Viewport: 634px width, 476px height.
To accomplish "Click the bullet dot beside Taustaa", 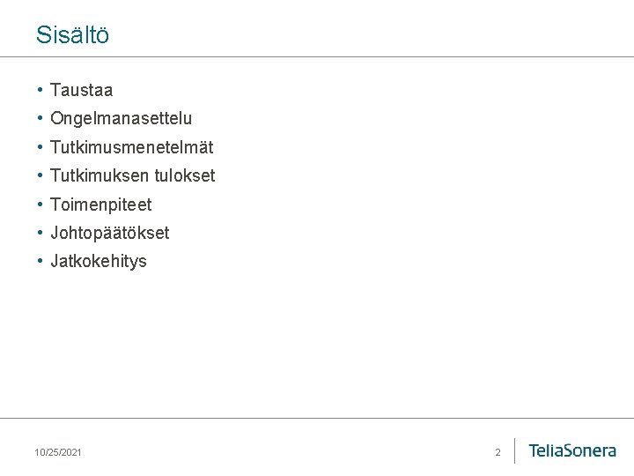I will click(x=40, y=89).
